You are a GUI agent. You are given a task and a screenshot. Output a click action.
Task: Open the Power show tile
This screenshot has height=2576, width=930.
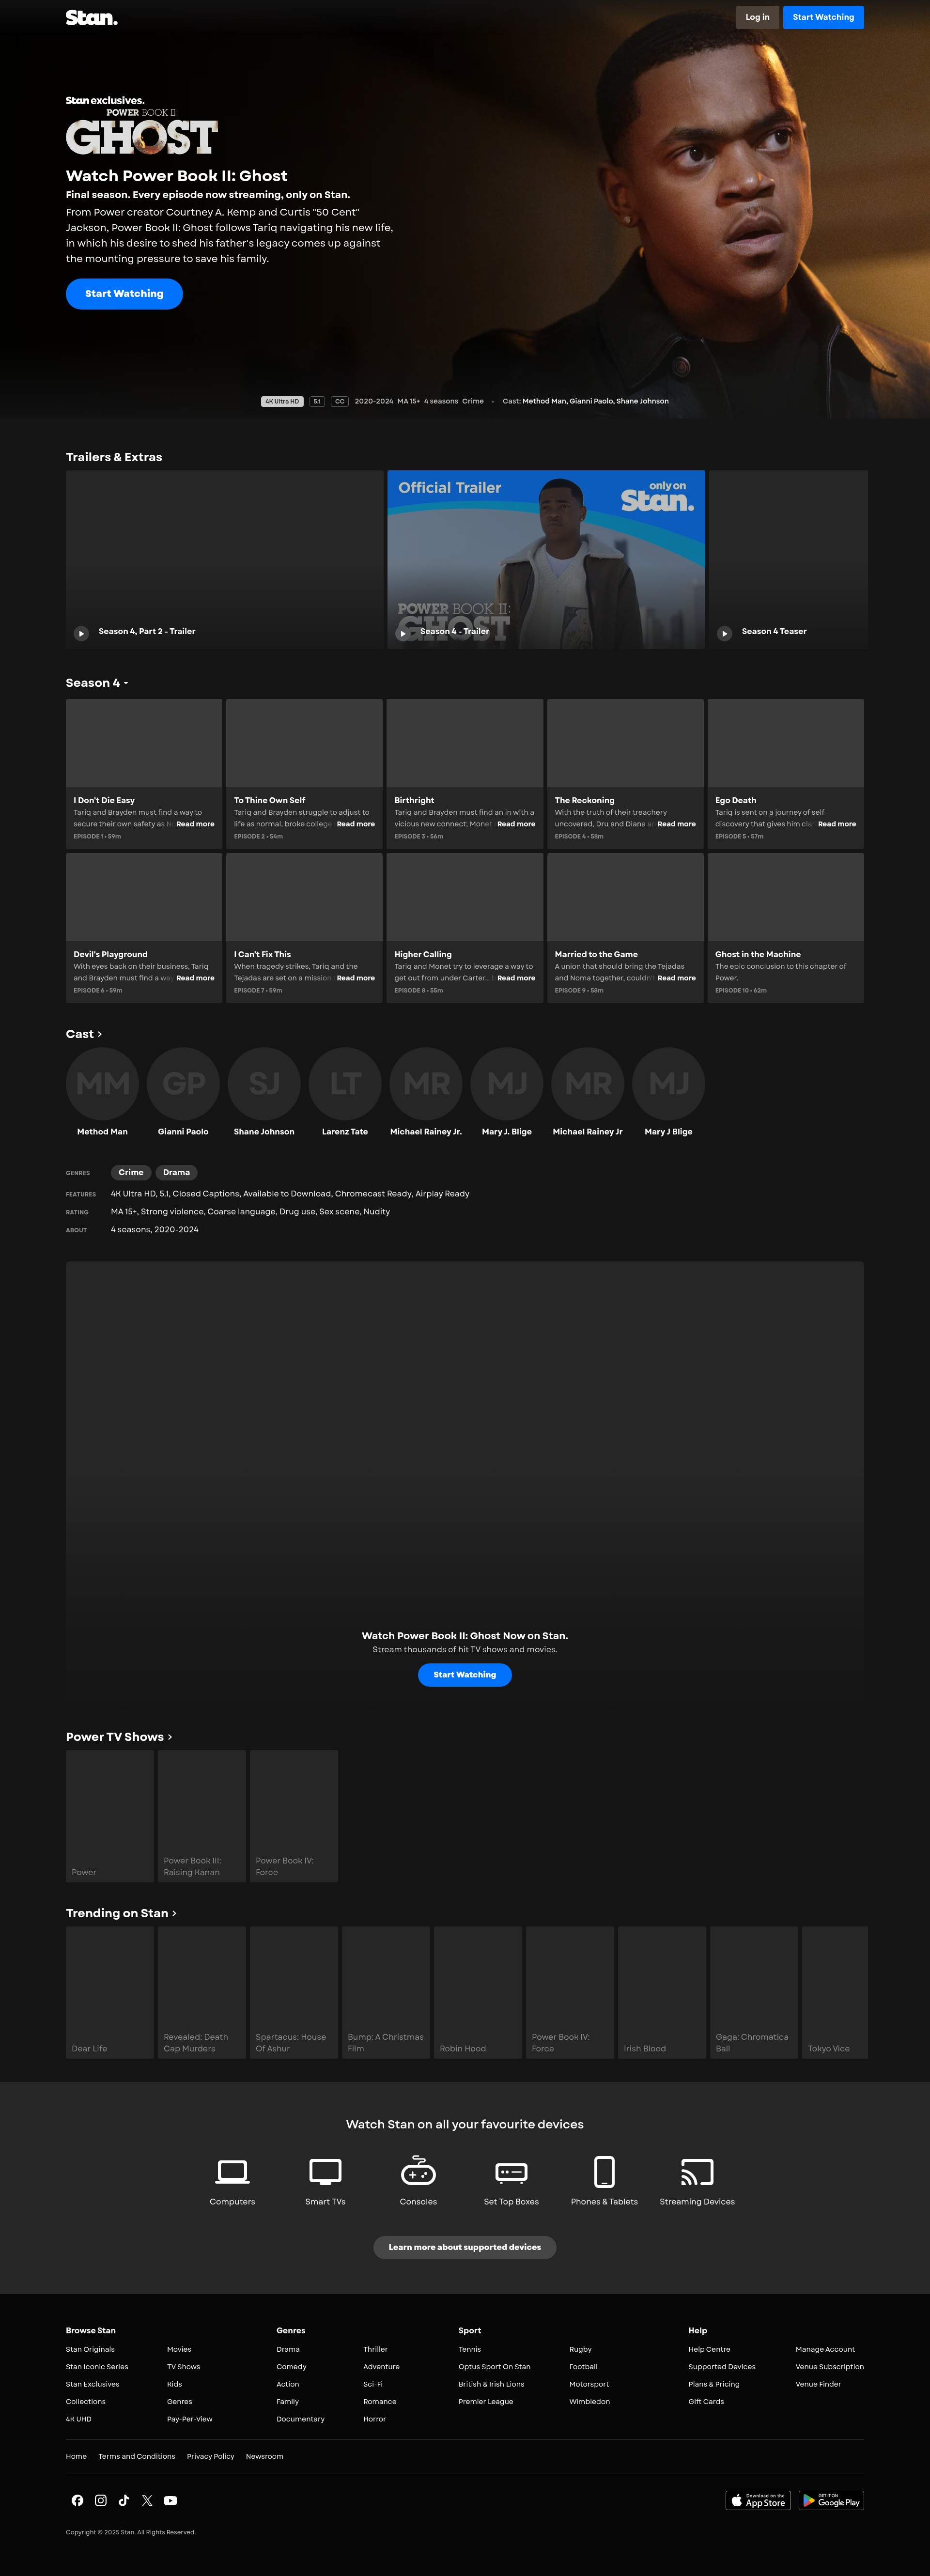point(110,1816)
